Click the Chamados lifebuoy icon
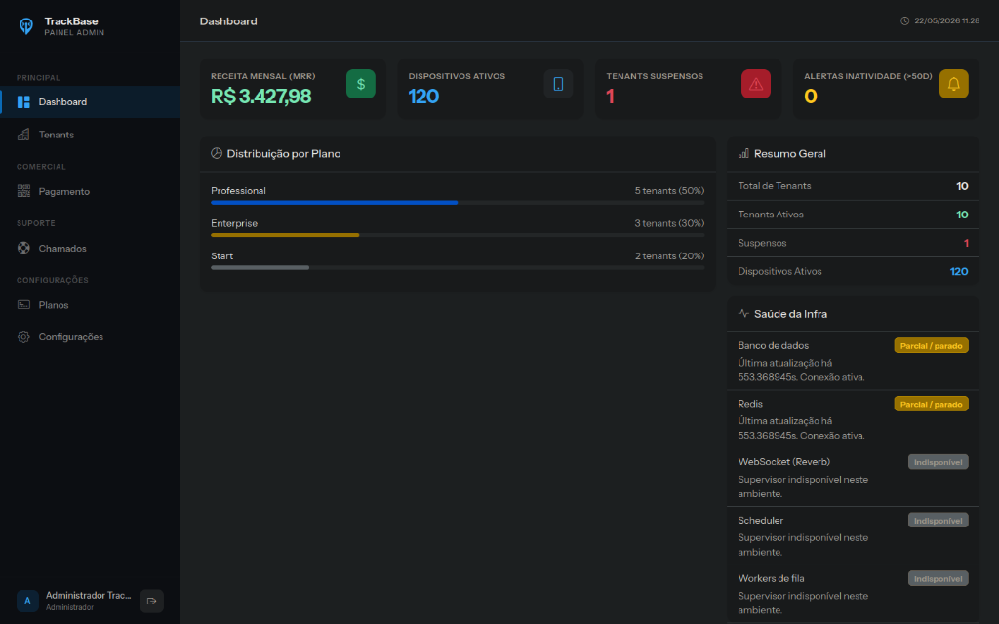 (23, 248)
